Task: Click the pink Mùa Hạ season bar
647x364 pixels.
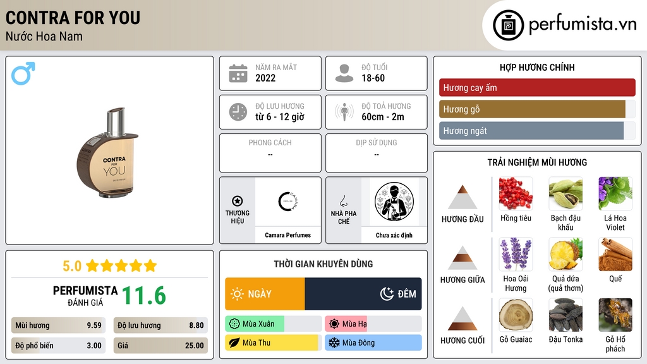Action: click(x=346, y=324)
